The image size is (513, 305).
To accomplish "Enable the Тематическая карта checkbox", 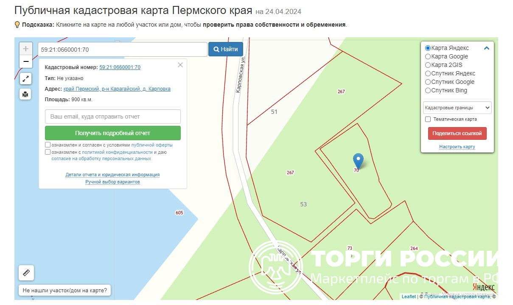I will [x=428, y=119].
